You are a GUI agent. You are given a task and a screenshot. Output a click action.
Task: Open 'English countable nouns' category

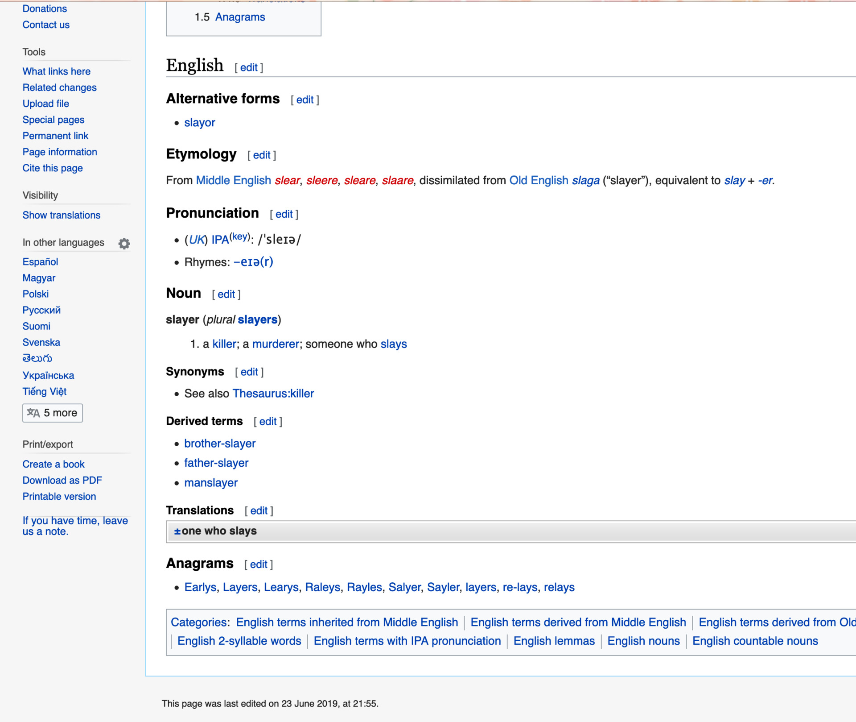click(x=755, y=641)
